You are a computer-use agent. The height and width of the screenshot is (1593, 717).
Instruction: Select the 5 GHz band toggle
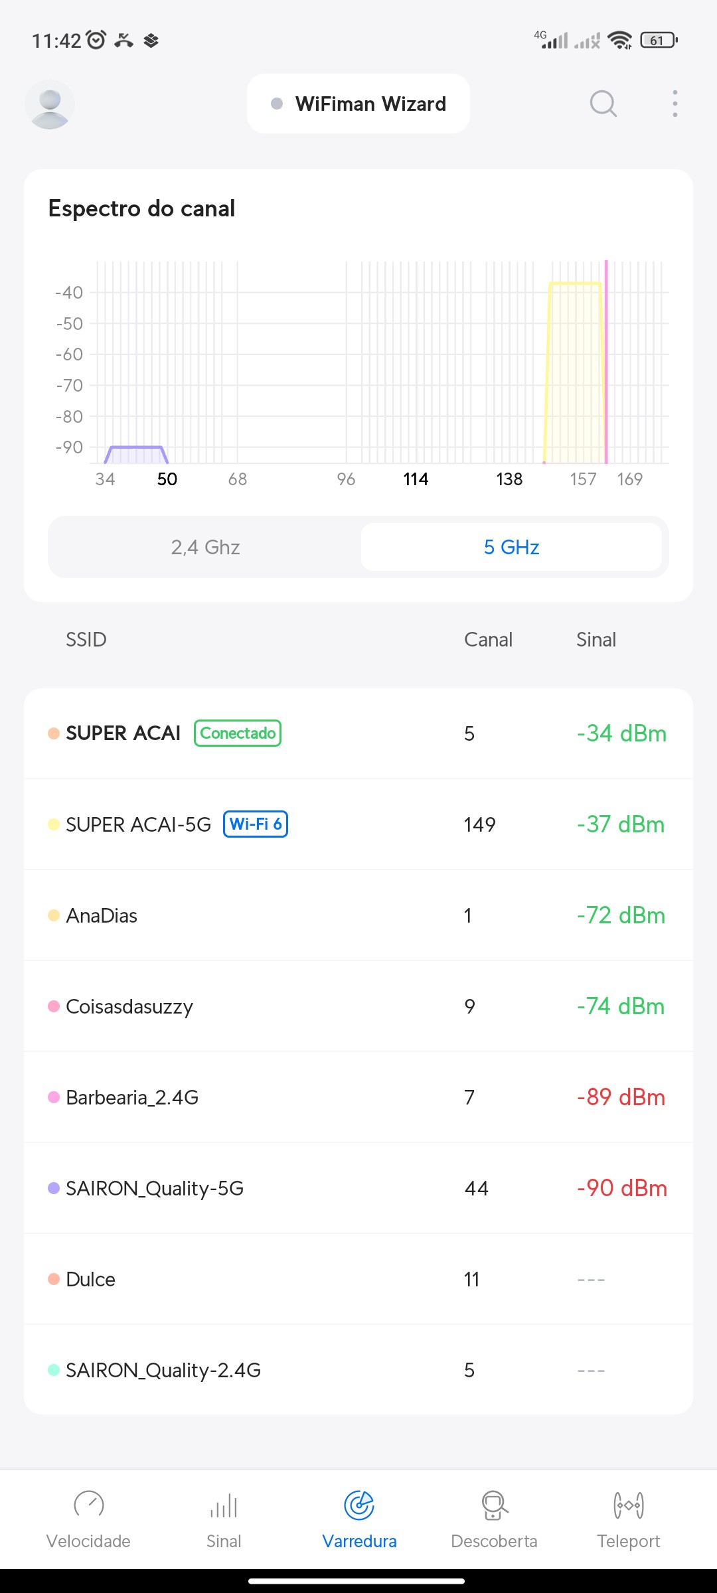click(x=511, y=547)
